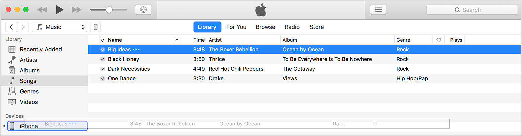Switch to the Radio tab
The width and height of the screenshot is (522, 136).
coord(292,27)
